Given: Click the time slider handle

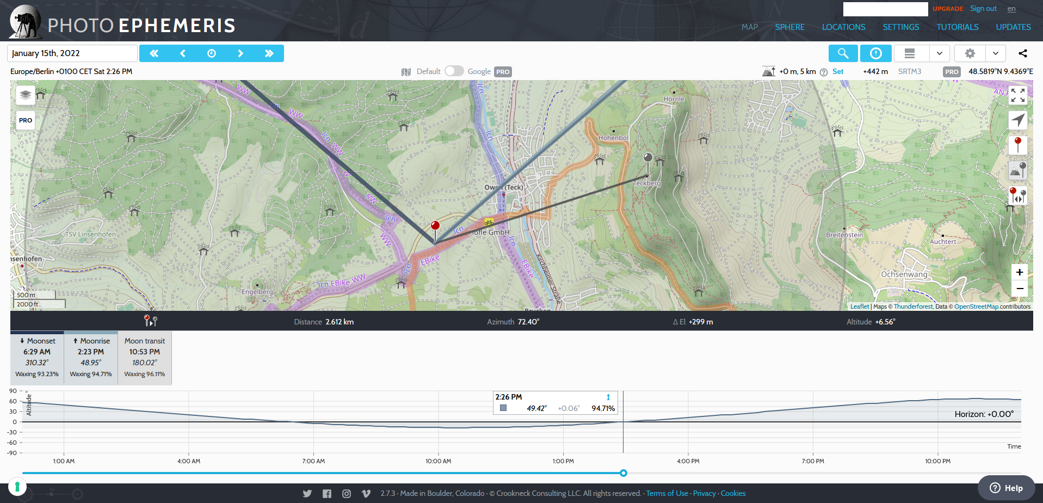Looking at the screenshot, I should pyautogui.click(x=624, y=473).
